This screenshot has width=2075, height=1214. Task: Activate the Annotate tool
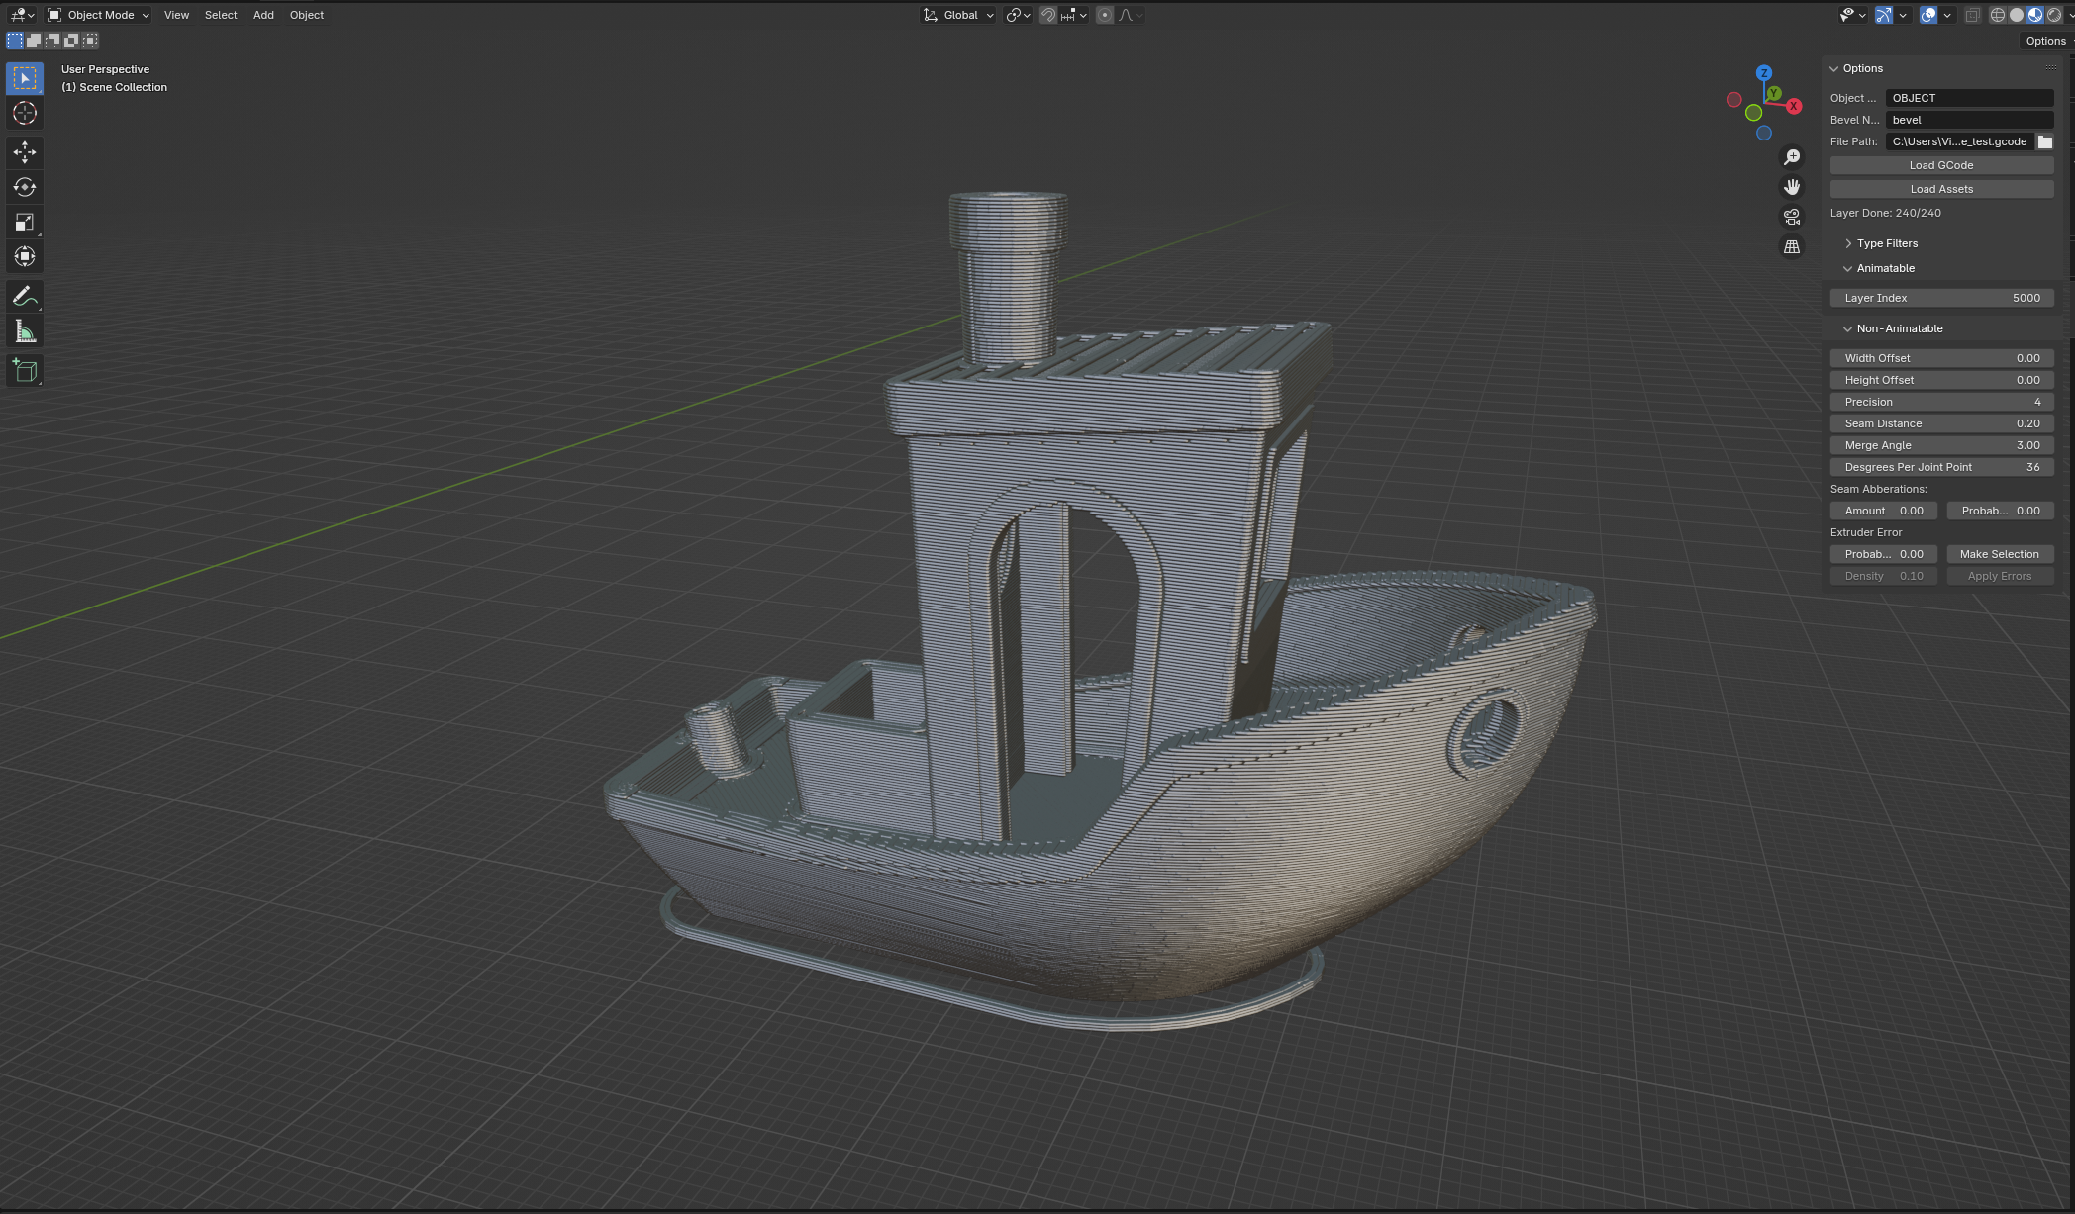25,297
